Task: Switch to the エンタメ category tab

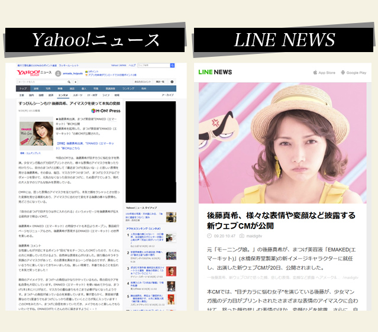Action: pos(63,95)
